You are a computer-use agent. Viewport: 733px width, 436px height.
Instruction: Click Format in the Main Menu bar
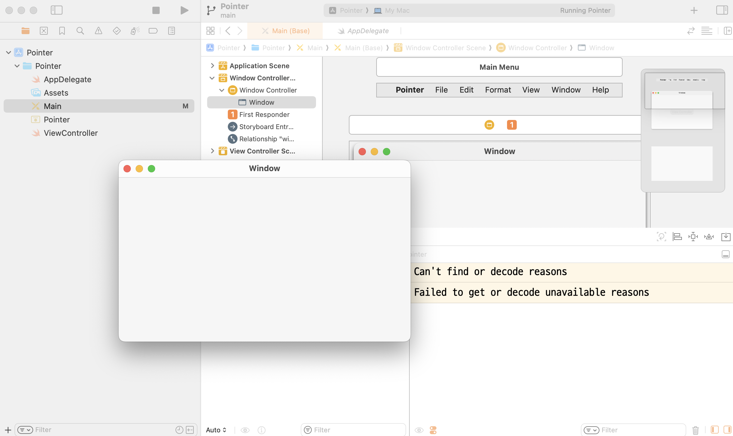[x=498, y=90]
